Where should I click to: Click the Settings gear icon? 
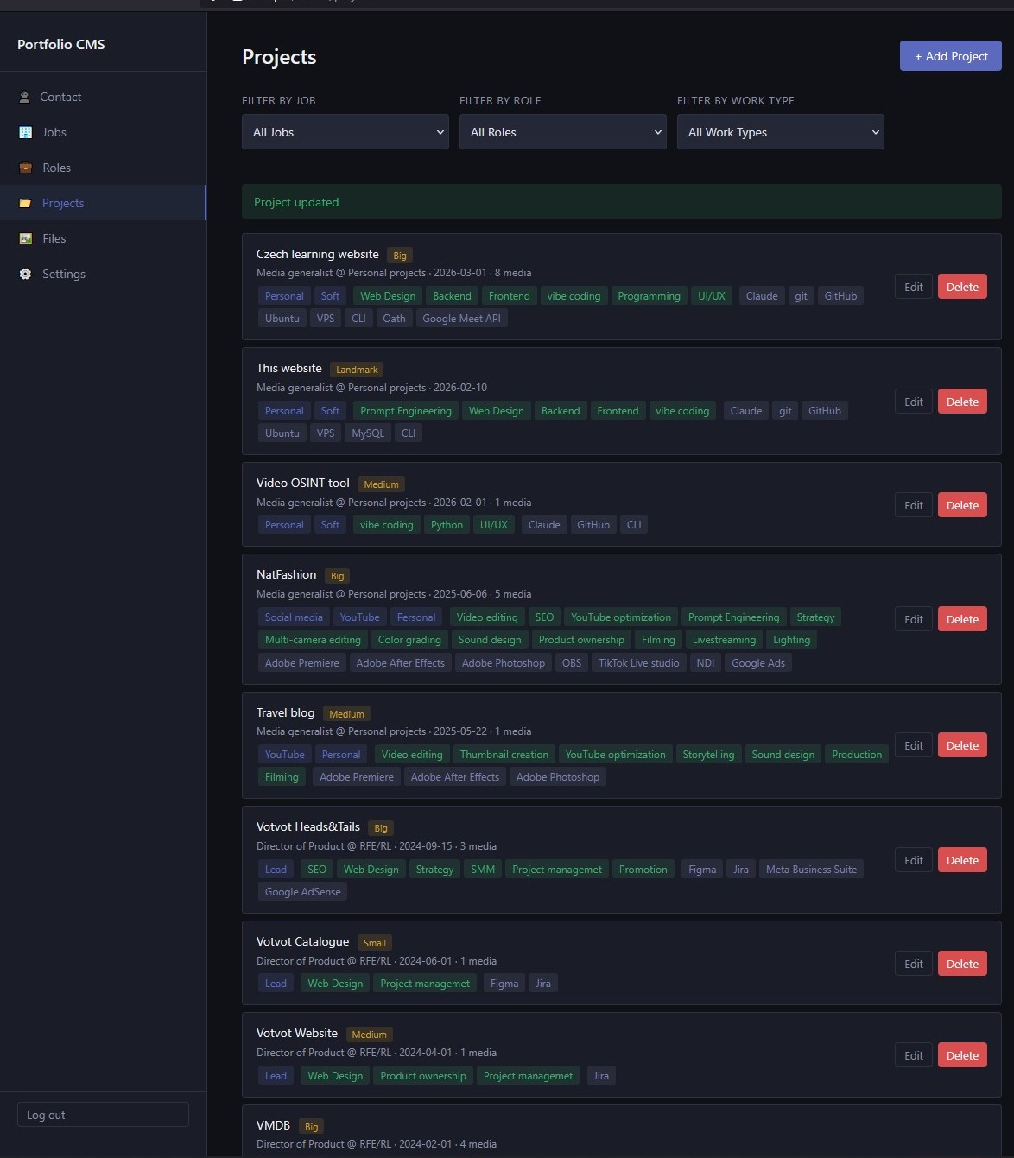click(x=25, y=275)
